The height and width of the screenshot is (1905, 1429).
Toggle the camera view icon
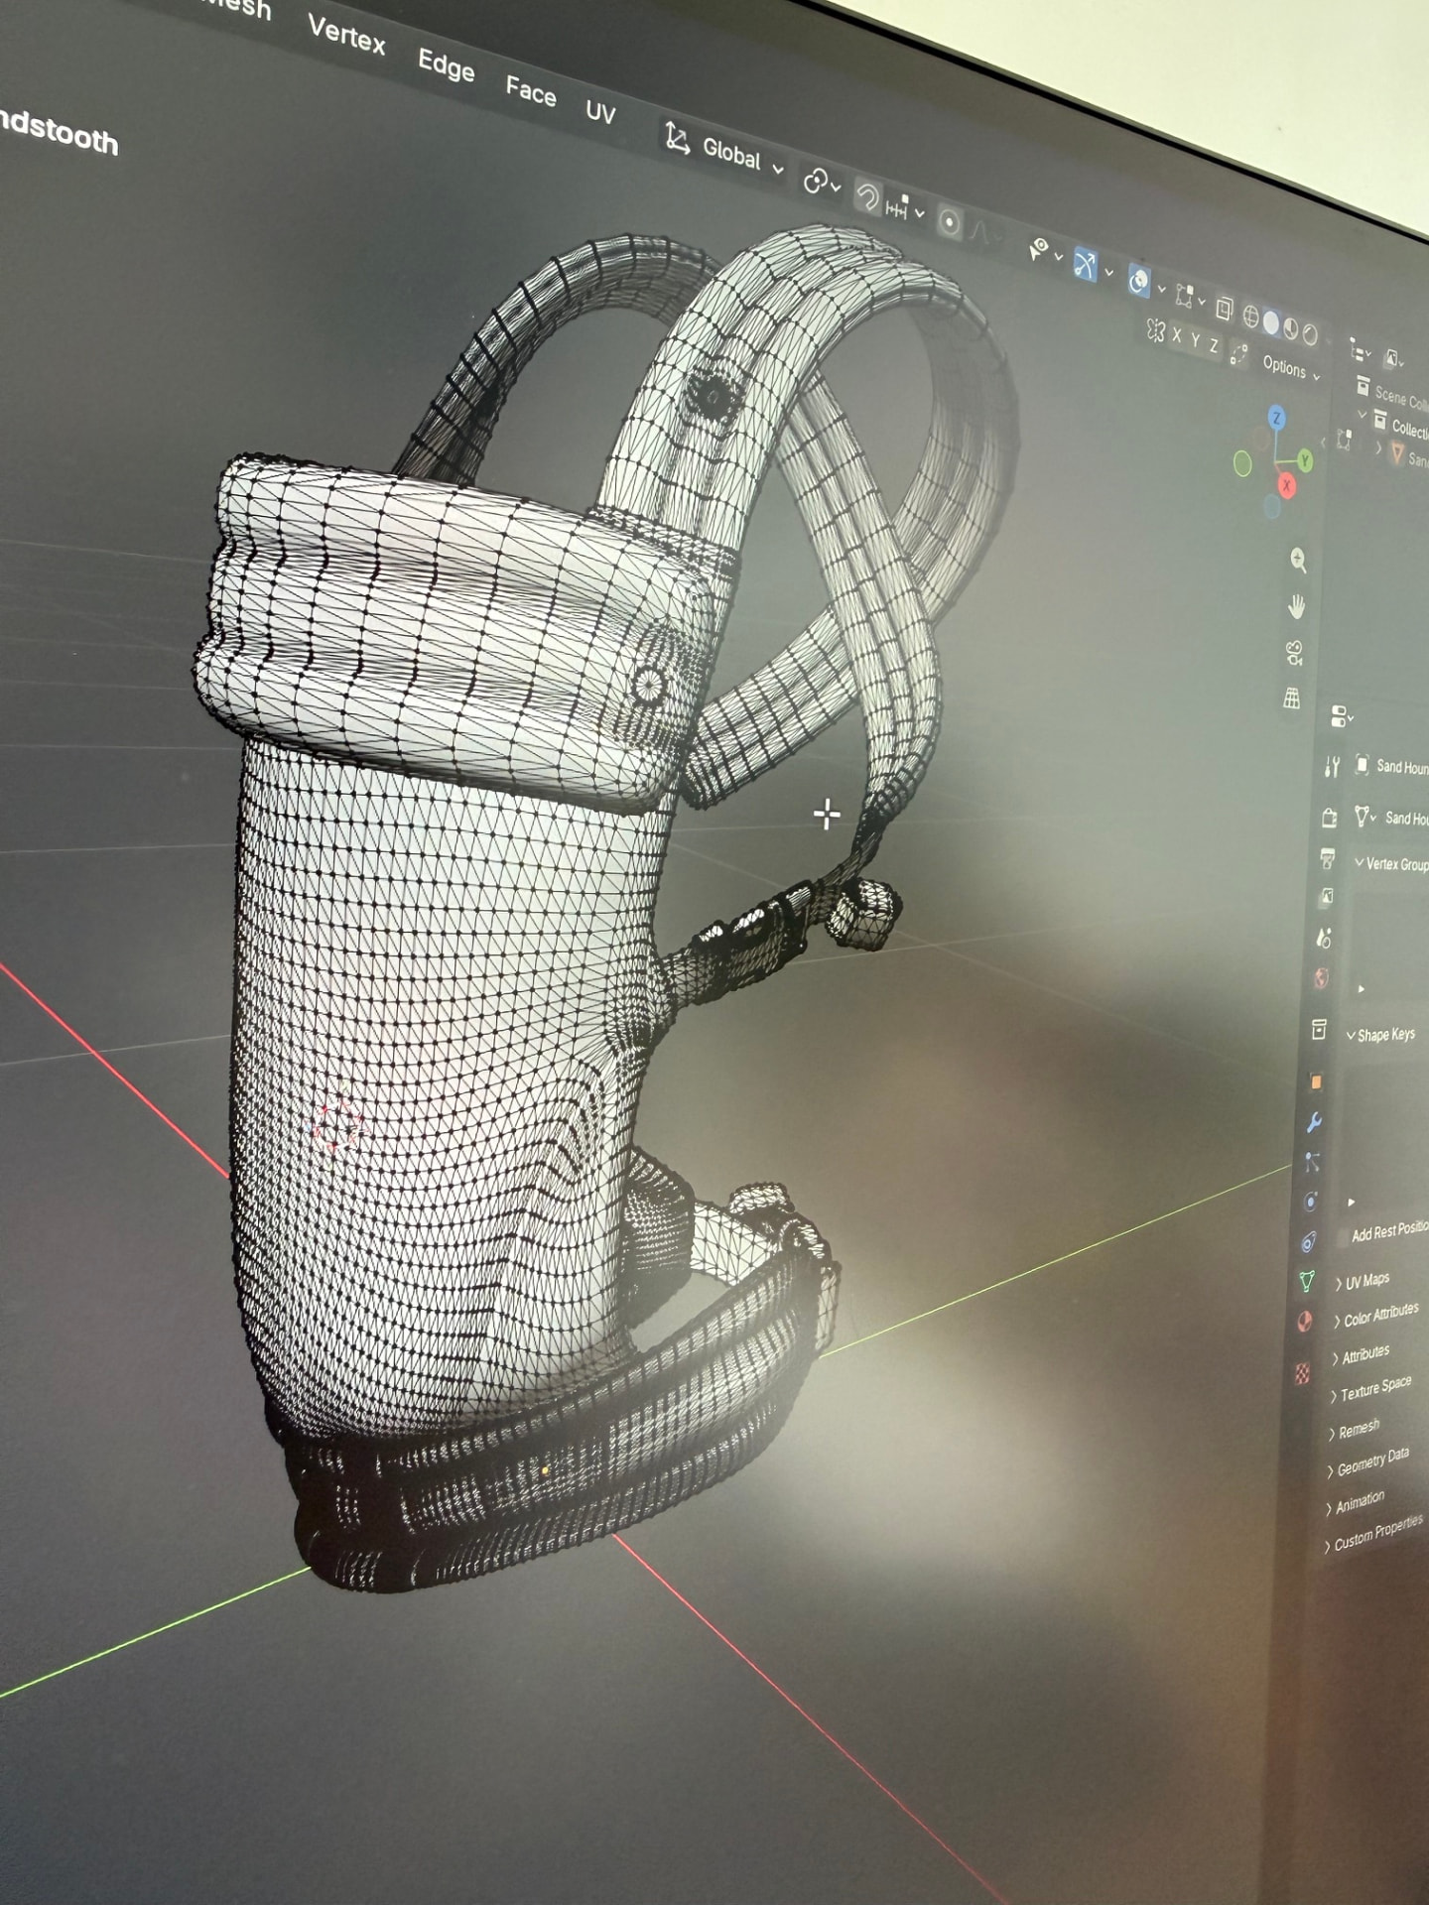tap(1294, 653)
